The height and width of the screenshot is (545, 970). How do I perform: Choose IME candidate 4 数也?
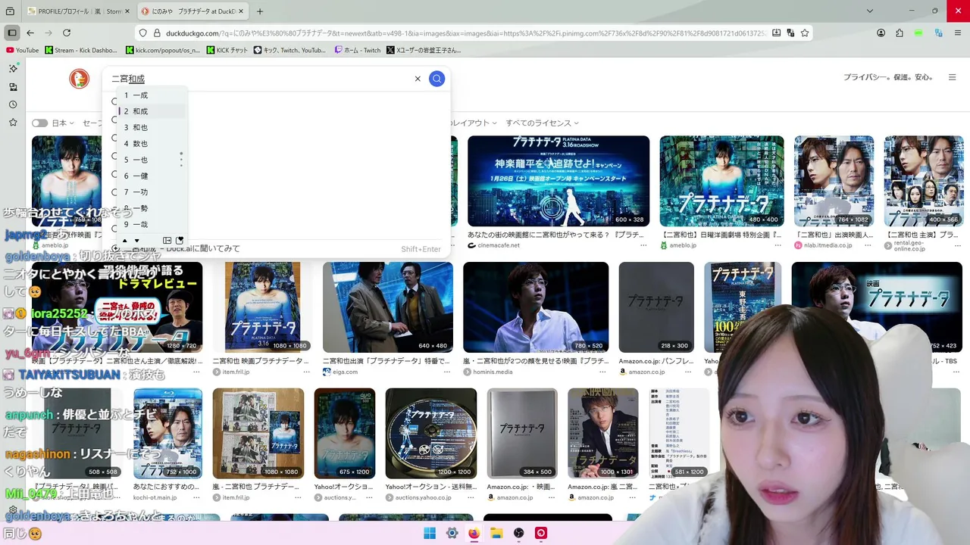coord(152,143)
